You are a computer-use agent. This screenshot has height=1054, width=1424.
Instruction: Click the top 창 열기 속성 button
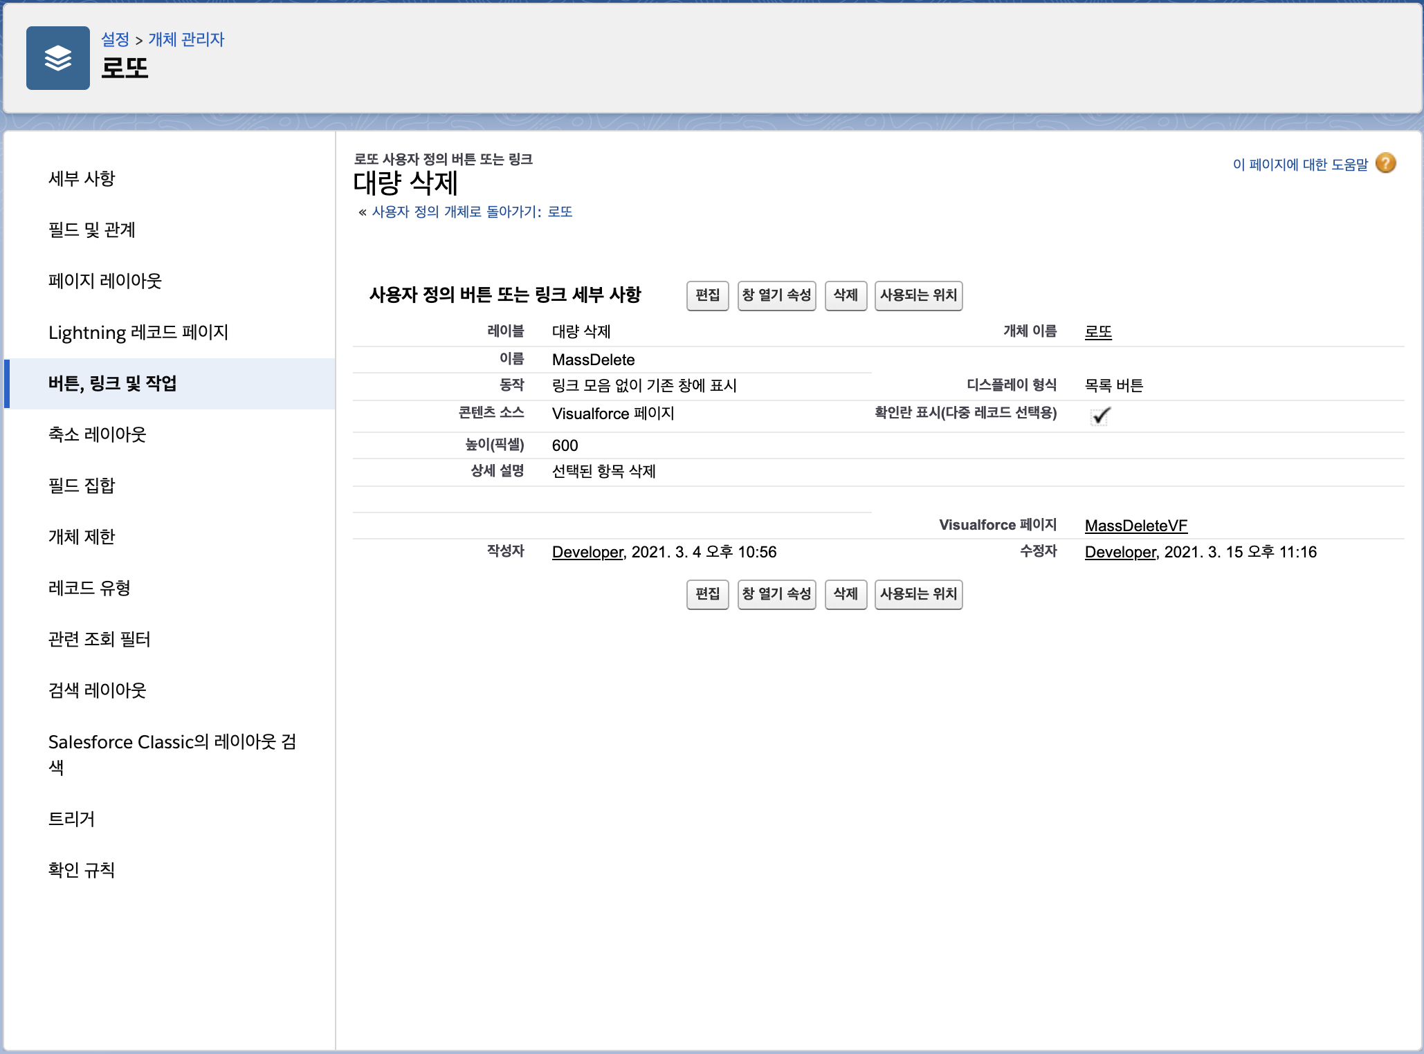click(x=776, y=295)
